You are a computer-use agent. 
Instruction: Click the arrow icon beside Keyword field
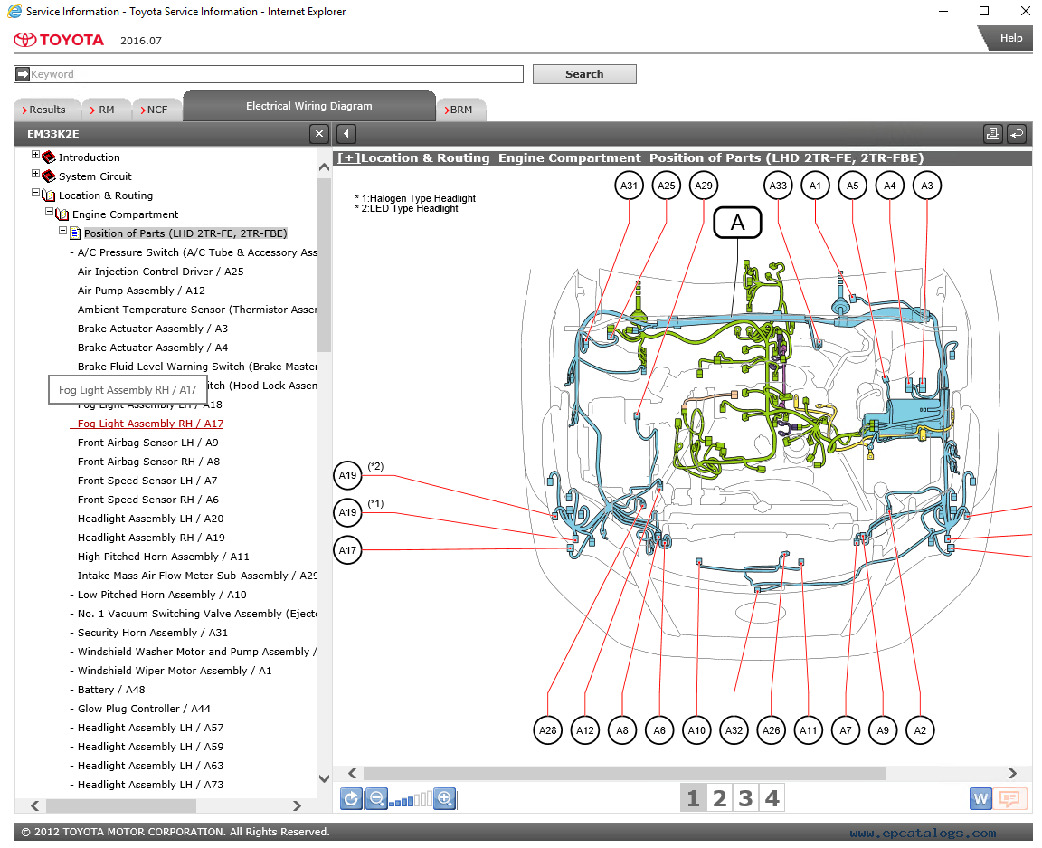[23, 74]
